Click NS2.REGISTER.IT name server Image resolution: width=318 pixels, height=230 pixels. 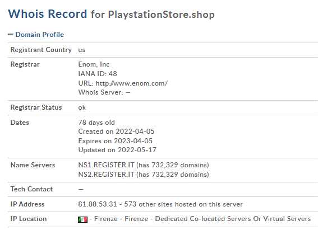click(x=106, y=175)
